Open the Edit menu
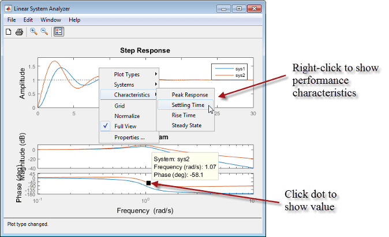Viewport: 389px width, 237px height. pos(28,20)
